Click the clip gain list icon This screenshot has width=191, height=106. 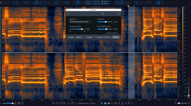coord(19,103)
